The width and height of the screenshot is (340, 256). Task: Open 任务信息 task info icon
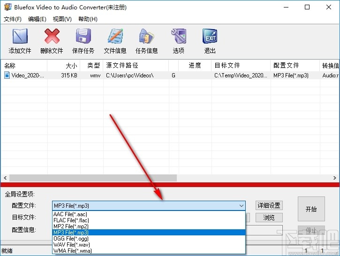click(x=147, y=36)
